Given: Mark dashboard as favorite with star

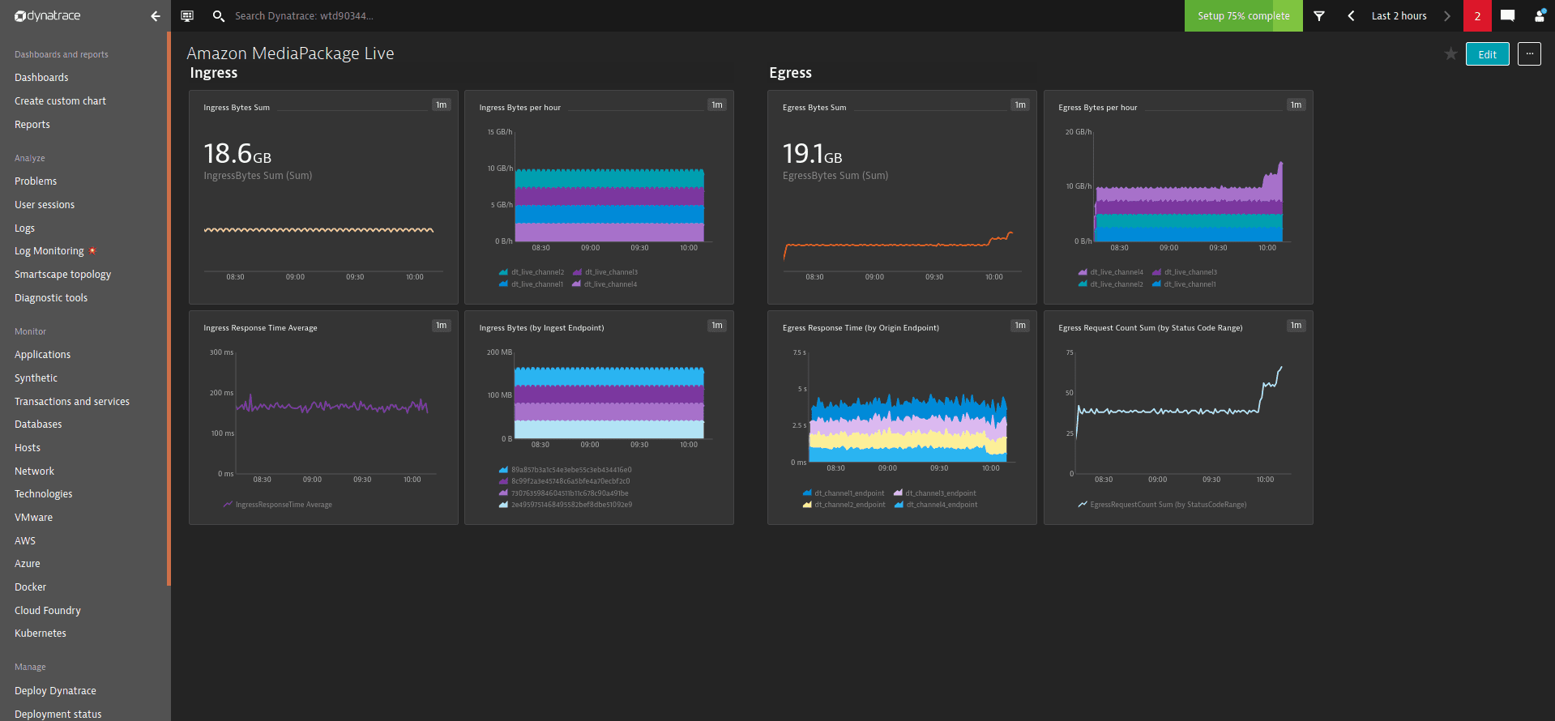Looking at the screenshot, I should point(1450,54).
